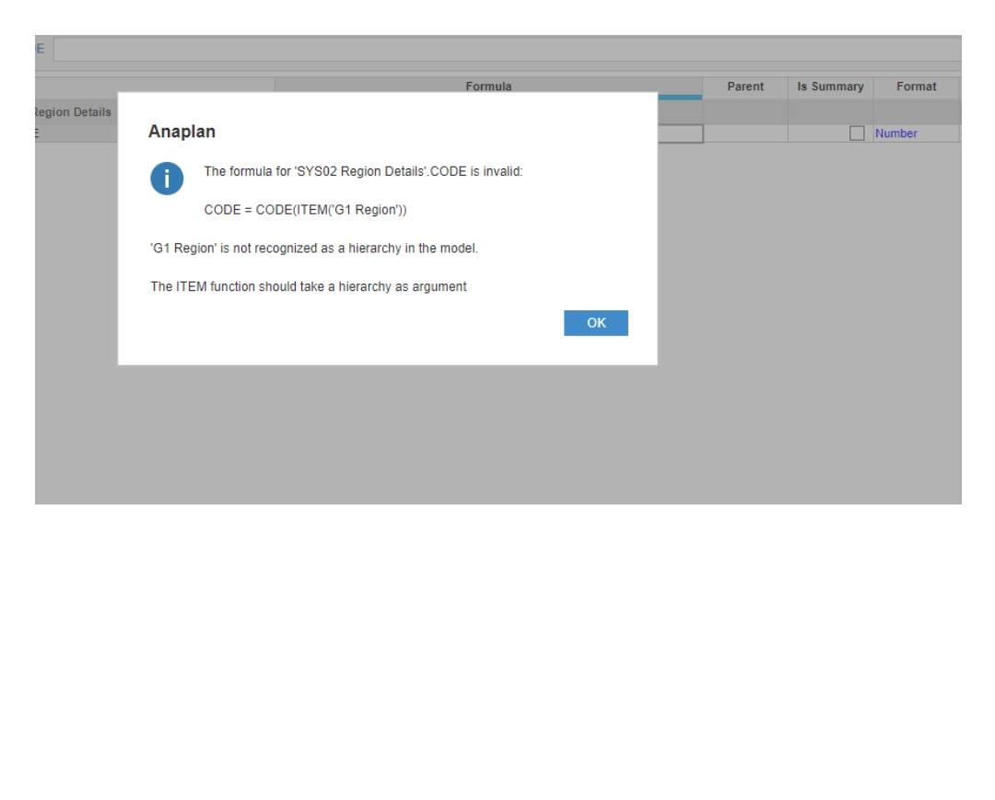Click the 'formula for SYS02 Region Details' message
This screenshot has height=800, width=995.
363,171
